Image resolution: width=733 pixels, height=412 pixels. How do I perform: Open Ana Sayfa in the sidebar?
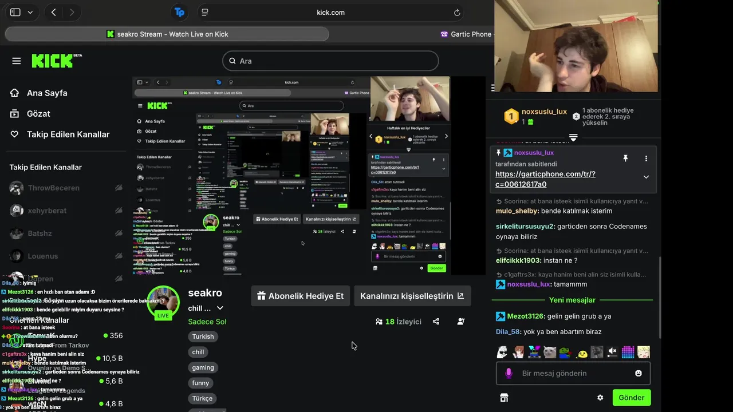click(x=39, y=93)
